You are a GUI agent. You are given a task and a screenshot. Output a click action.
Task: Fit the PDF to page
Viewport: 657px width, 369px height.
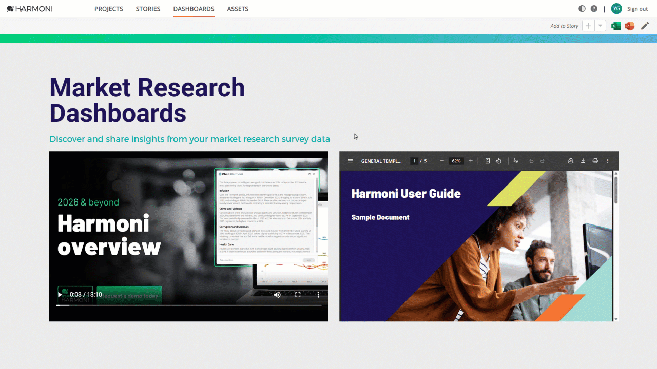pyautogui.click(x=488, y=161)
